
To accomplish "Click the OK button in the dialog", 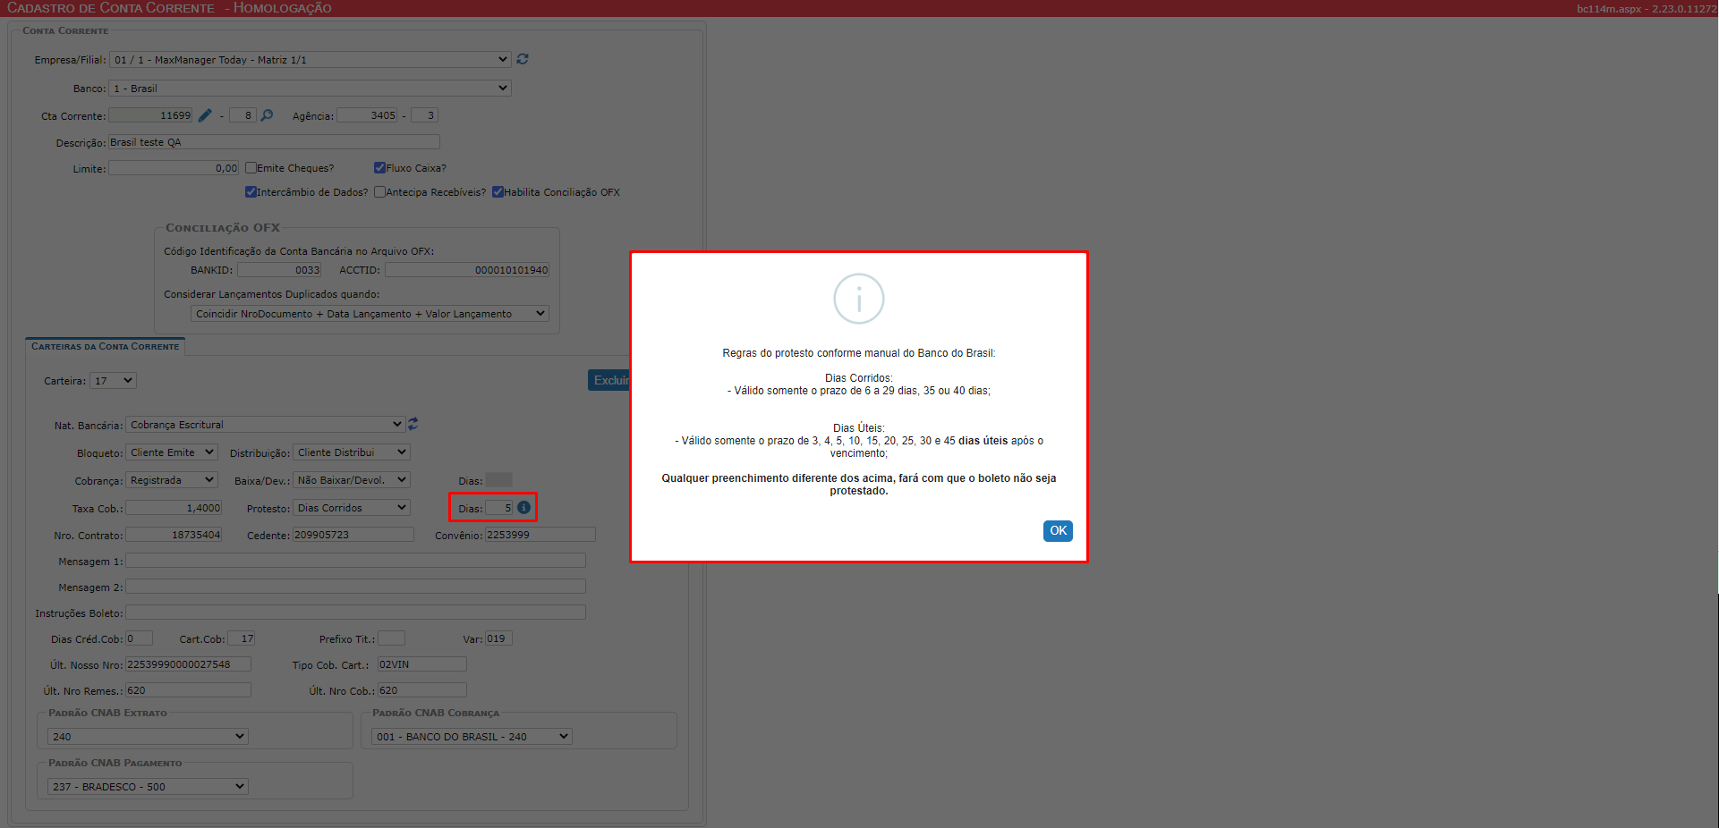I will 1058,531.
